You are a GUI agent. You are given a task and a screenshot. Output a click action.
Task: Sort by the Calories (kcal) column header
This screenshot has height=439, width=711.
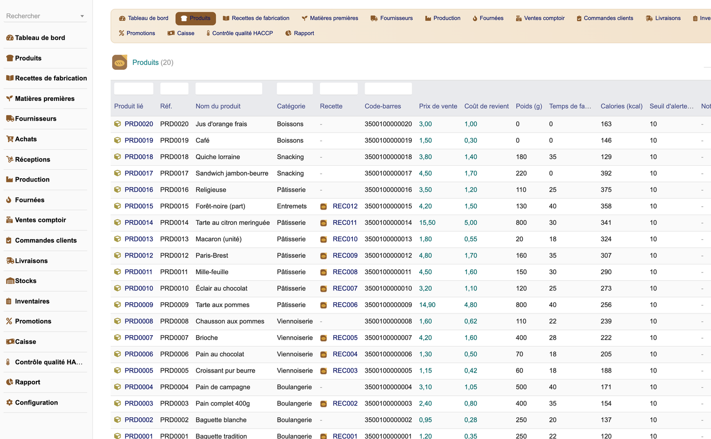[x=621, y=106]
